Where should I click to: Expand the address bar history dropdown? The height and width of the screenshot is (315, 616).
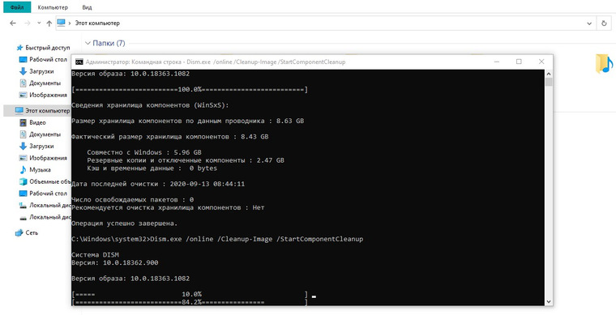coord(589,23)
